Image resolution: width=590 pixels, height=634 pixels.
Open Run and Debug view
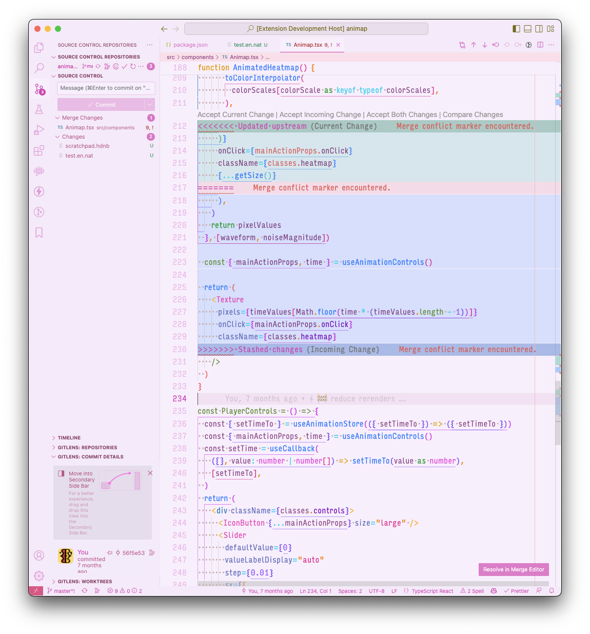point(39,130)
